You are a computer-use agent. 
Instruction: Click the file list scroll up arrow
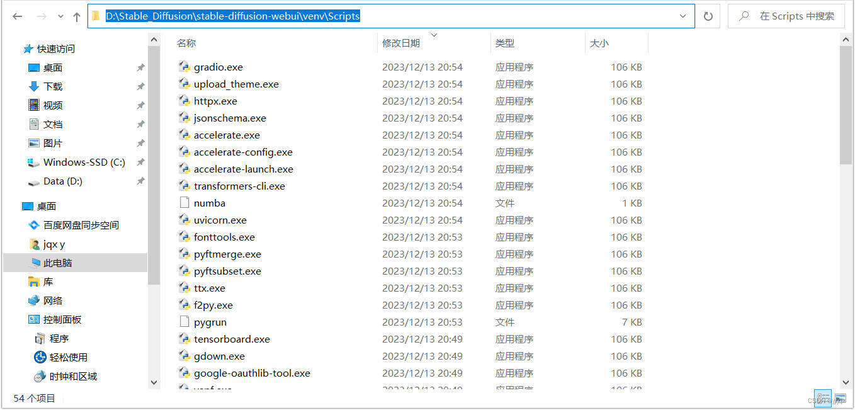[x=846, y=39]
